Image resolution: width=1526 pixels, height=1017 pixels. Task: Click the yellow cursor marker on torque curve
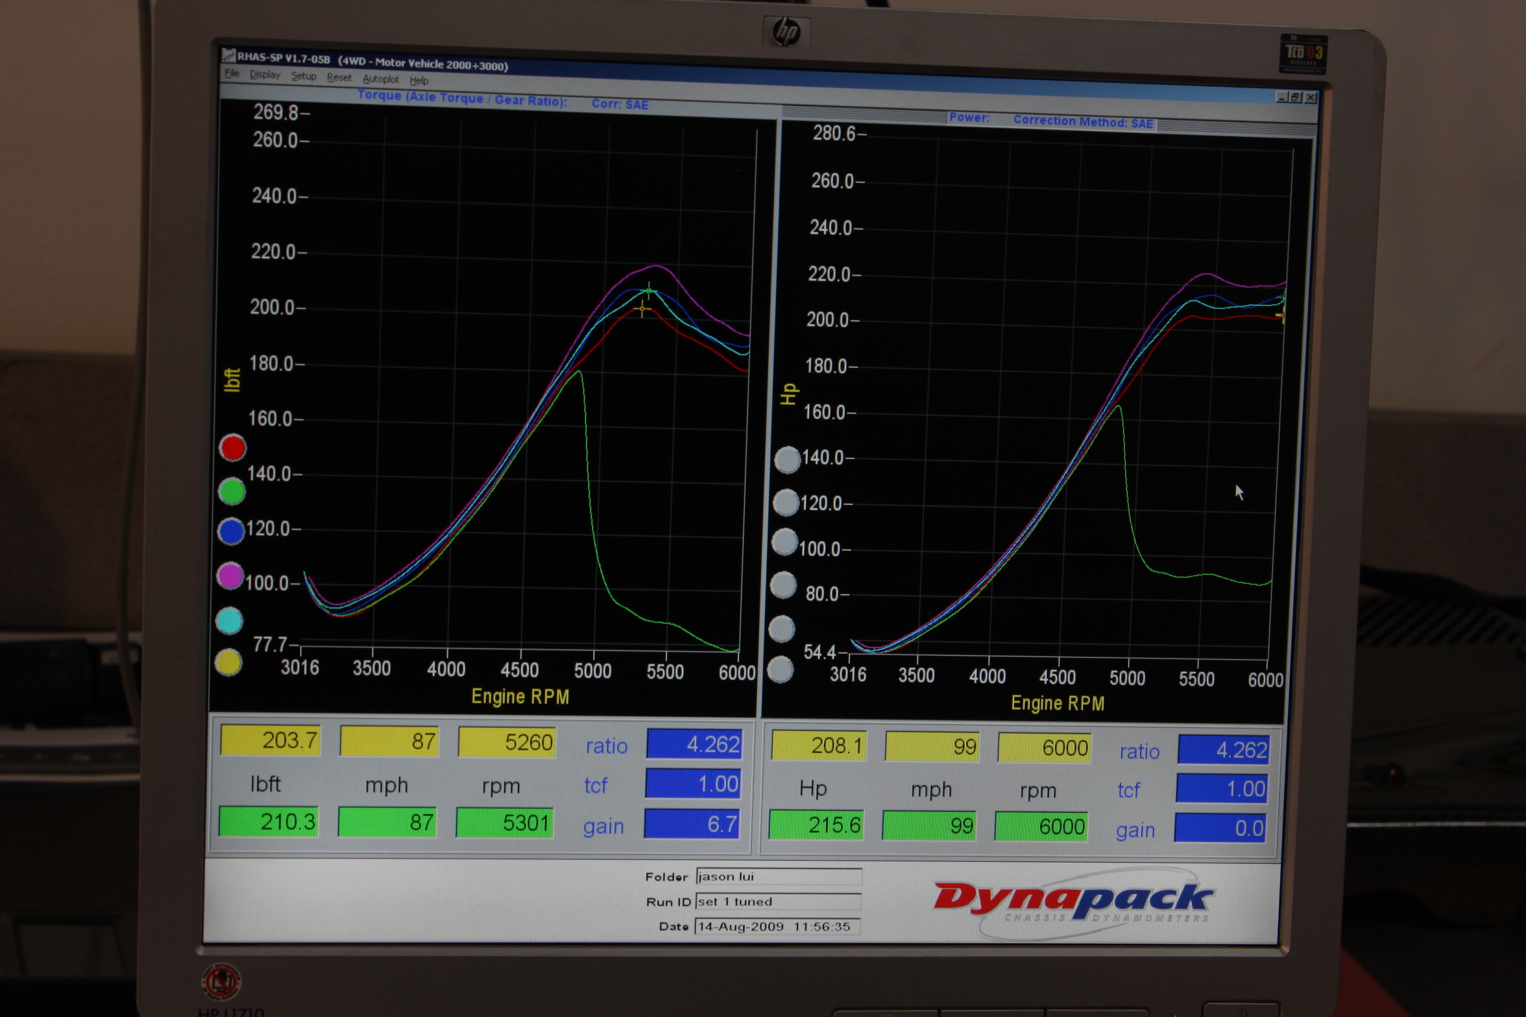click(x=642, y=309)
